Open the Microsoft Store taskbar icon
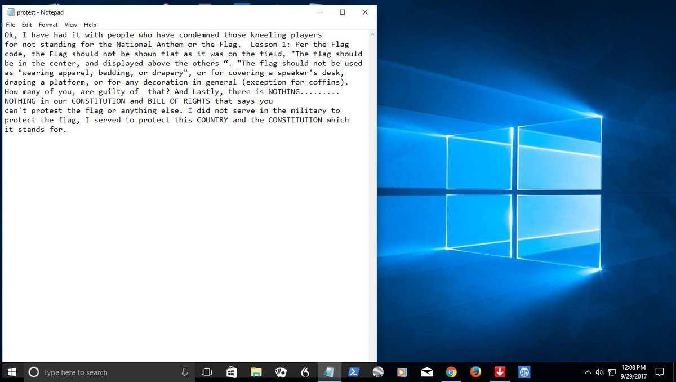This screenshot has height=382, width=676. click(231, 372)
